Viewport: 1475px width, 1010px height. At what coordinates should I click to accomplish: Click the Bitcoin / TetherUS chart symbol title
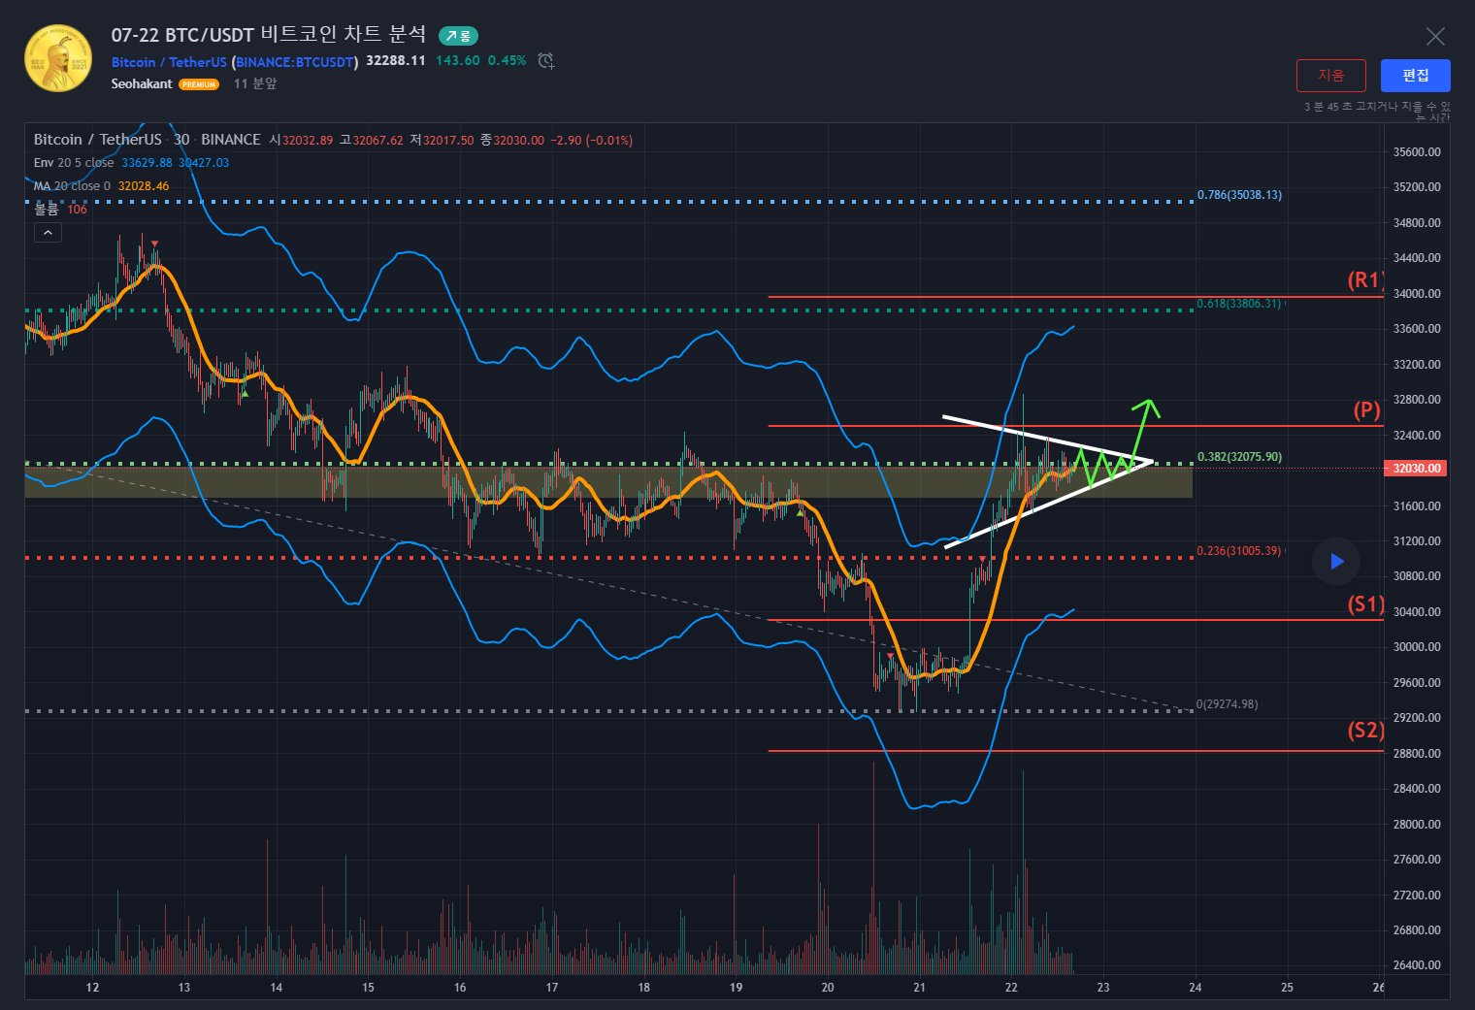click(98, 140)
